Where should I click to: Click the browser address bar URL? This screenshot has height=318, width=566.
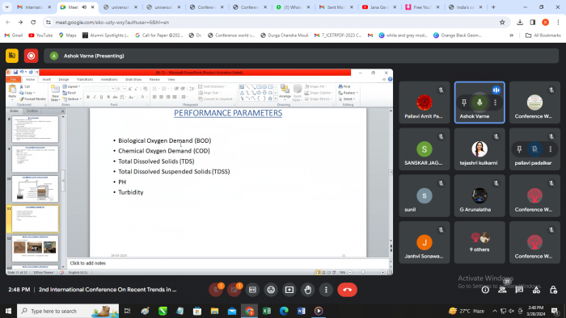pos(112,23)
